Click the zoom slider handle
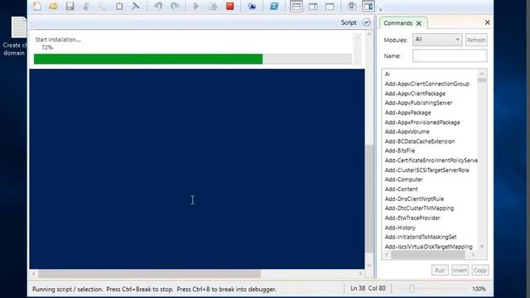 click(412, 288)
